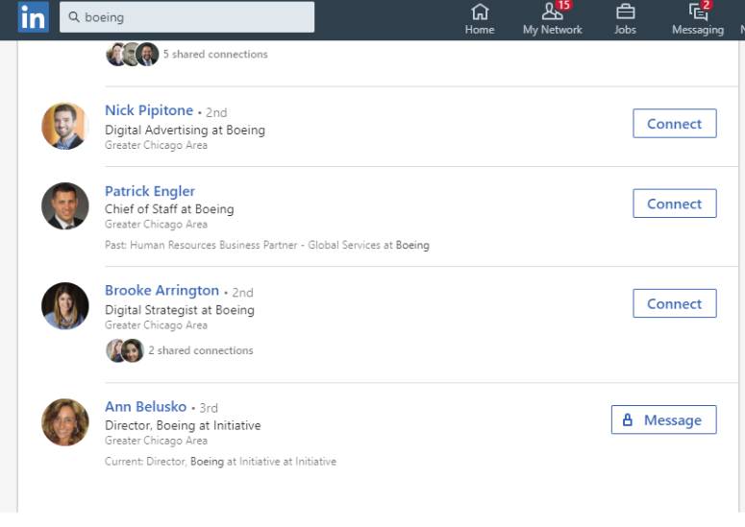Connect with Nick Pipitone
This screenshot has height=527, width=745.
point(675,123)
